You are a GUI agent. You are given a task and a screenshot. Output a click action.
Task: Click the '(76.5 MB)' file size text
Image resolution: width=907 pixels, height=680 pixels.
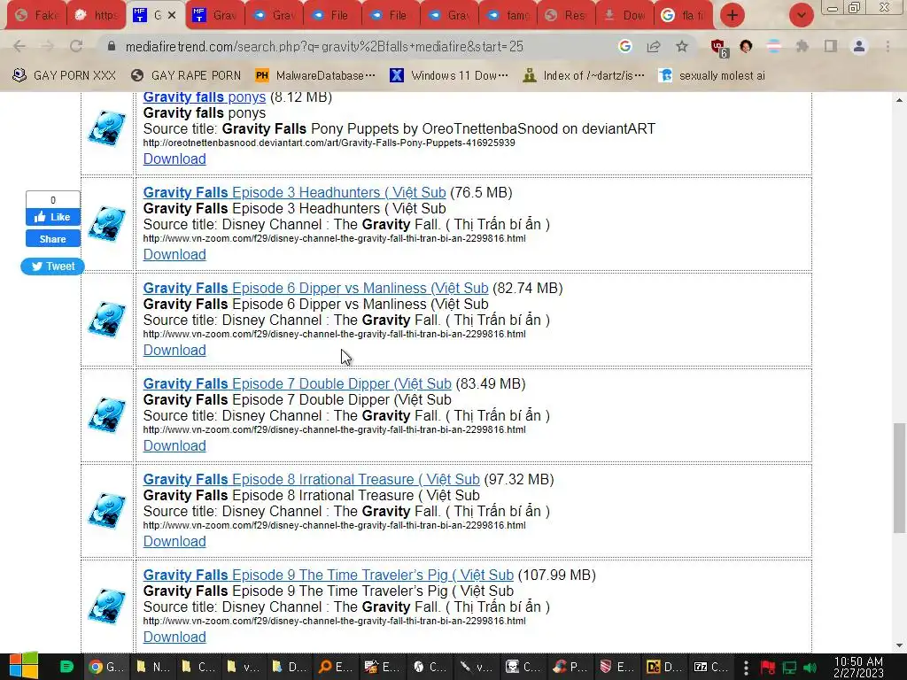coord(481,192)
